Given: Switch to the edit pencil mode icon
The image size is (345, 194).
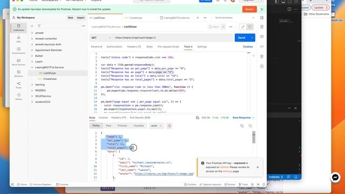Looking at the screenshot, I should 243,27.
